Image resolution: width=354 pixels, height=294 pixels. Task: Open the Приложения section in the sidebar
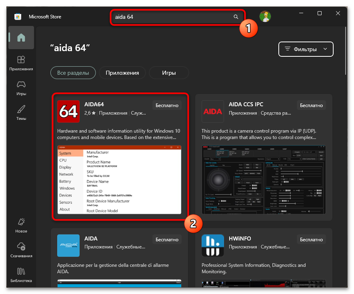coord(21,63)
